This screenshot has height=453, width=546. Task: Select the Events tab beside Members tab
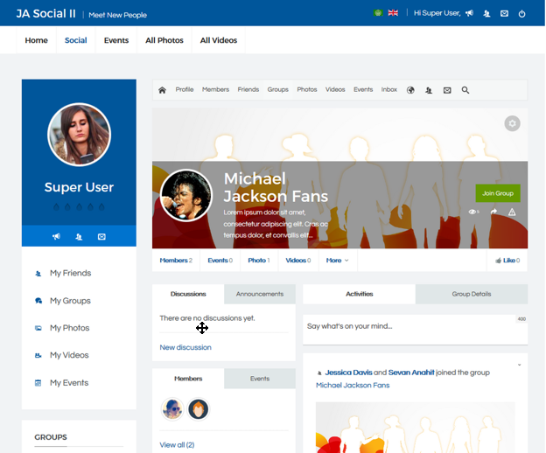(x=260, y=379)
